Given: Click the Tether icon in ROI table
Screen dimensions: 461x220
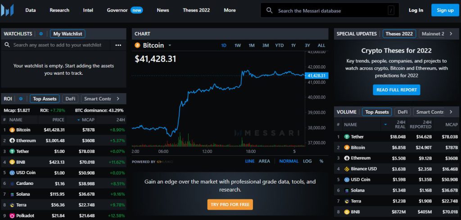Looking at the screenshot, I should tap(12, 151).
